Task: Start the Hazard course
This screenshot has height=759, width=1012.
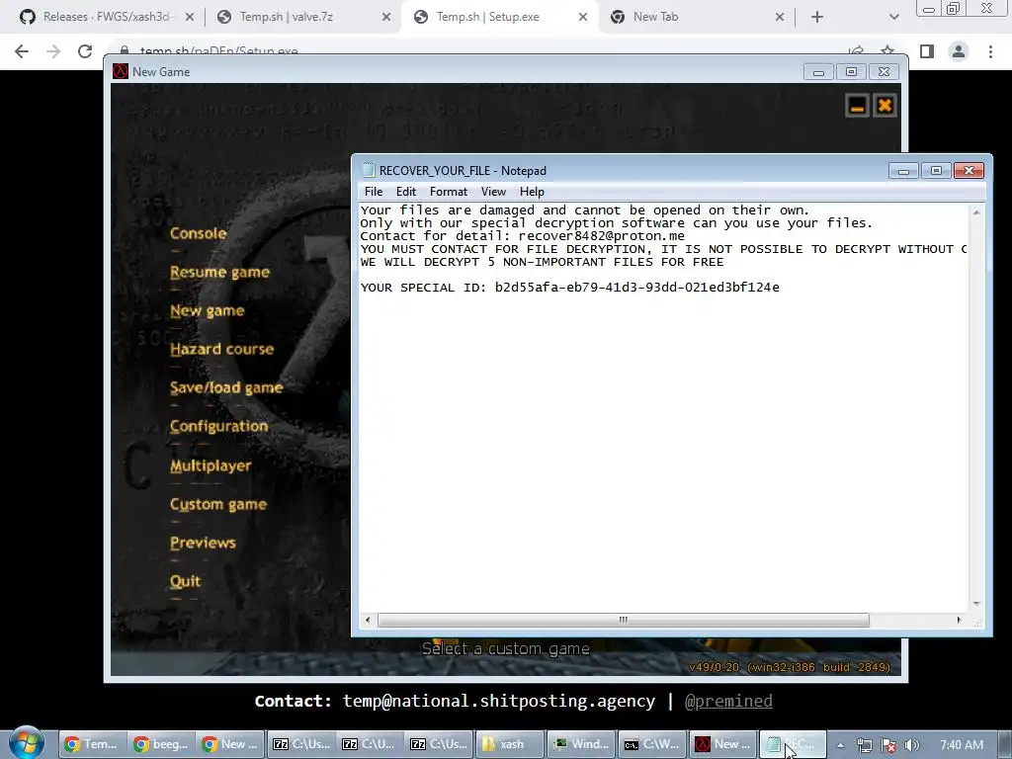Action: [222, 349]
